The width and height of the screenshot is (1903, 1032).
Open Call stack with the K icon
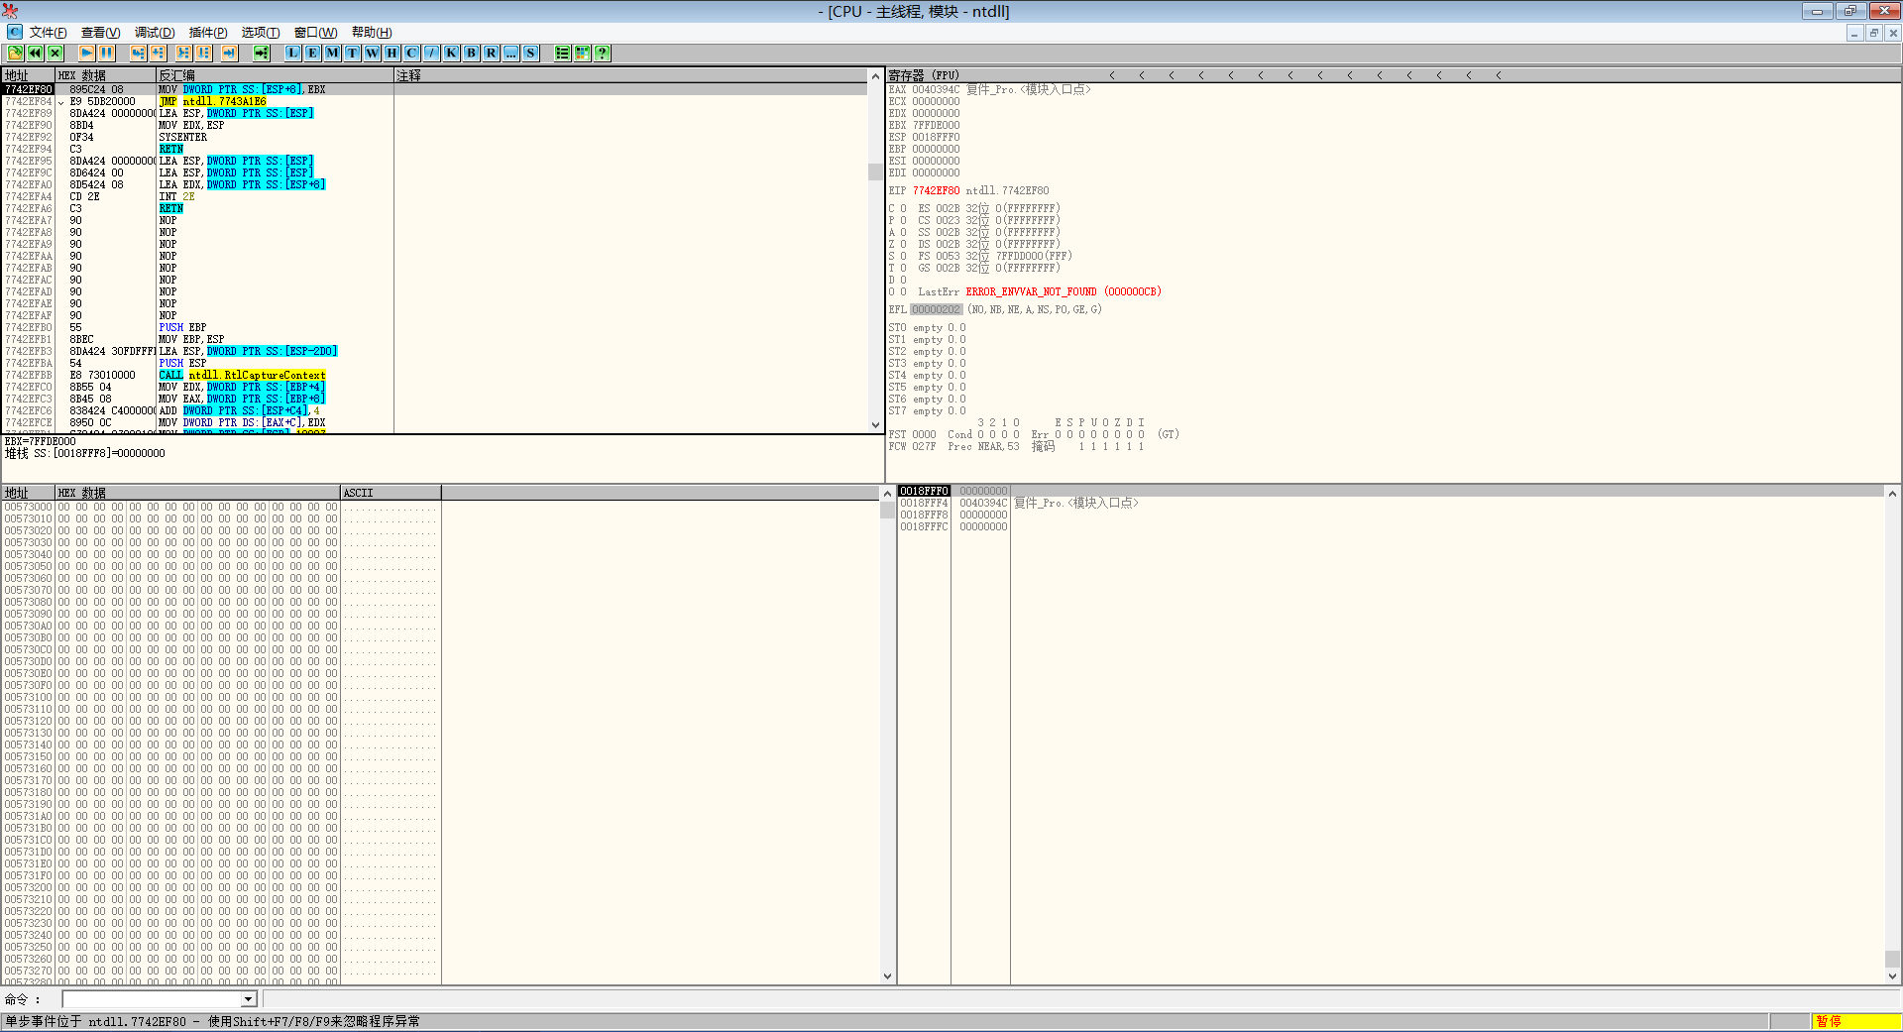coord(451,54)
